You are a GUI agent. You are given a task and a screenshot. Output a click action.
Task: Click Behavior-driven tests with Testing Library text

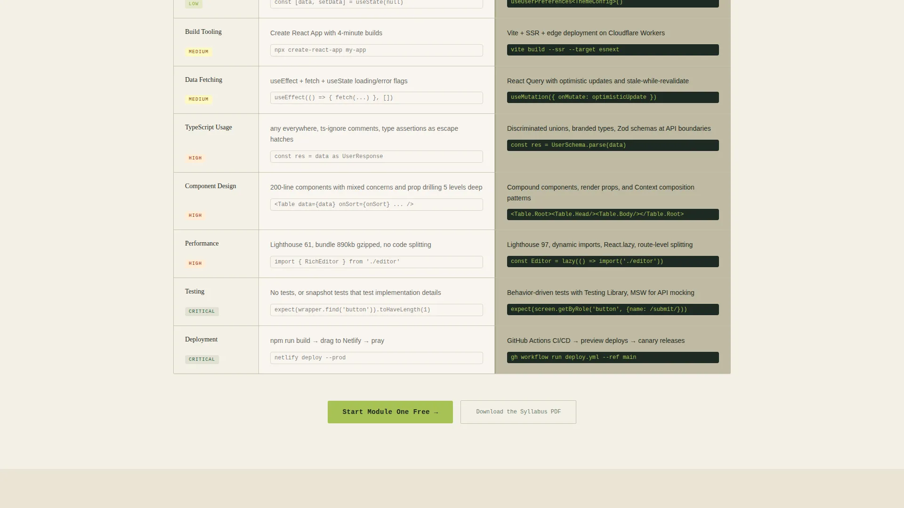point(600,293)
